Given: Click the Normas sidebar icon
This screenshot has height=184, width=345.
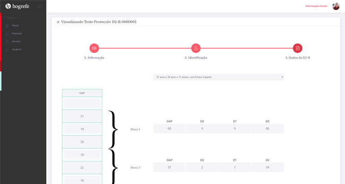Looking at the screenshot, I should pos(7,42).
